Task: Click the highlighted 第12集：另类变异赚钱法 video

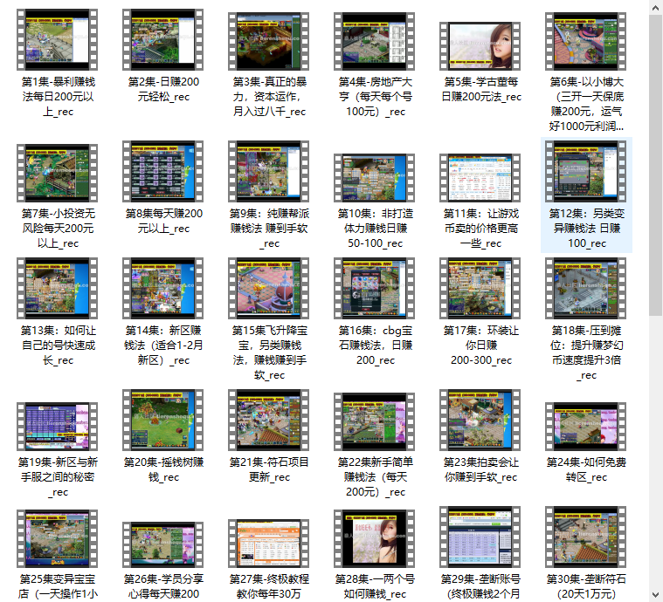Action: point(586,173)
